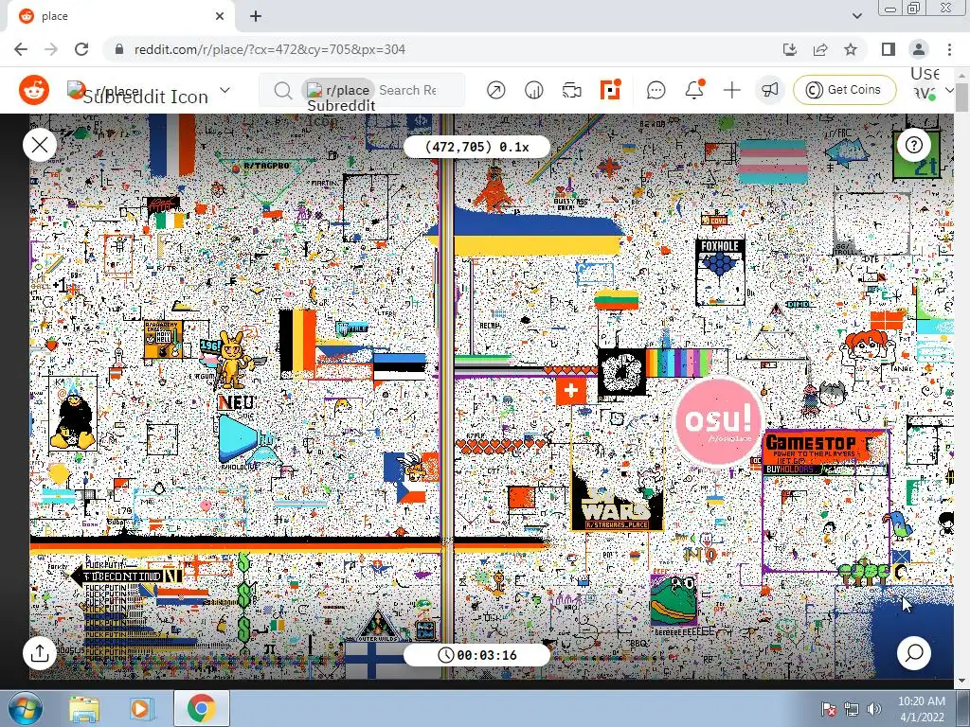Open the volume speaker tray icon
The height and width of the screenshot is (727, 970).
click(874, 709)
